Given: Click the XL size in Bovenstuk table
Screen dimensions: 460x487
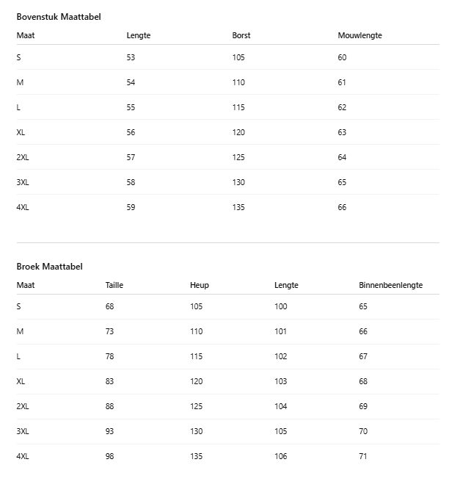Looking at the screenshot, I should click(x=21, y=132).
